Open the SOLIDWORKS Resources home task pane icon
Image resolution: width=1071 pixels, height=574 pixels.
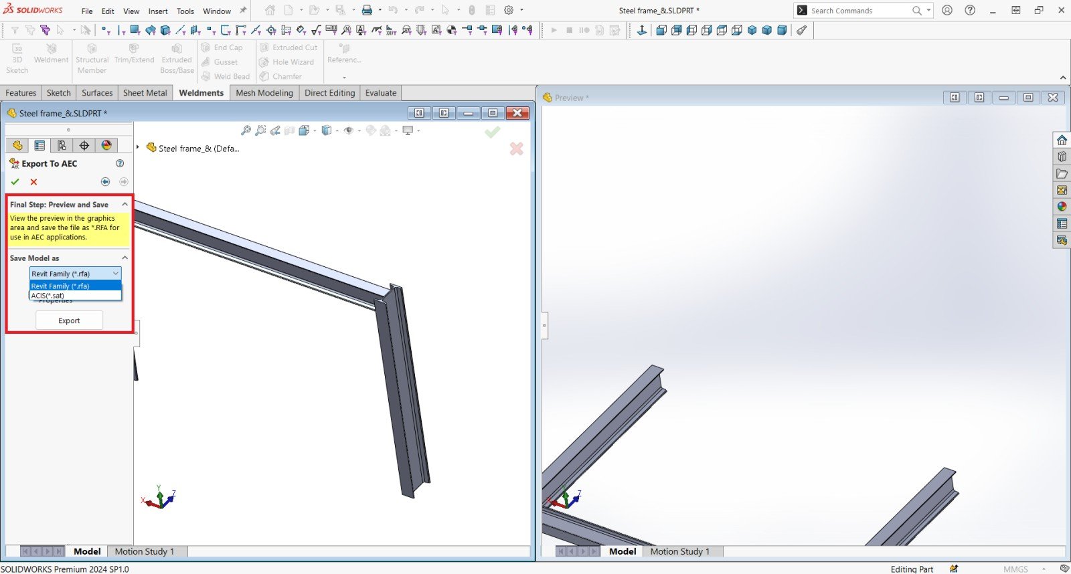[1062, 140]
